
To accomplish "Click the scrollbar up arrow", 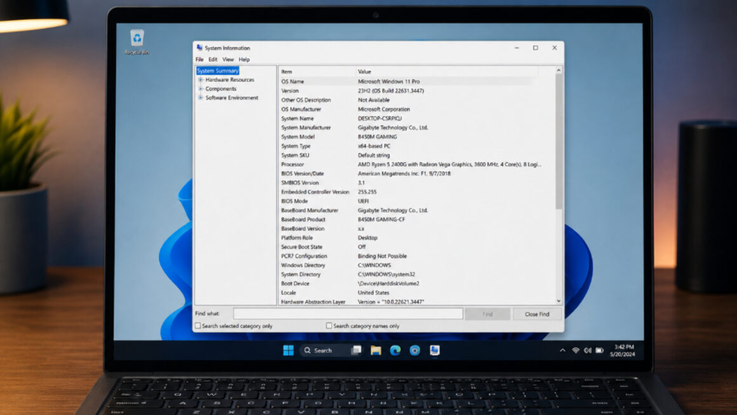I will [559, 71].
